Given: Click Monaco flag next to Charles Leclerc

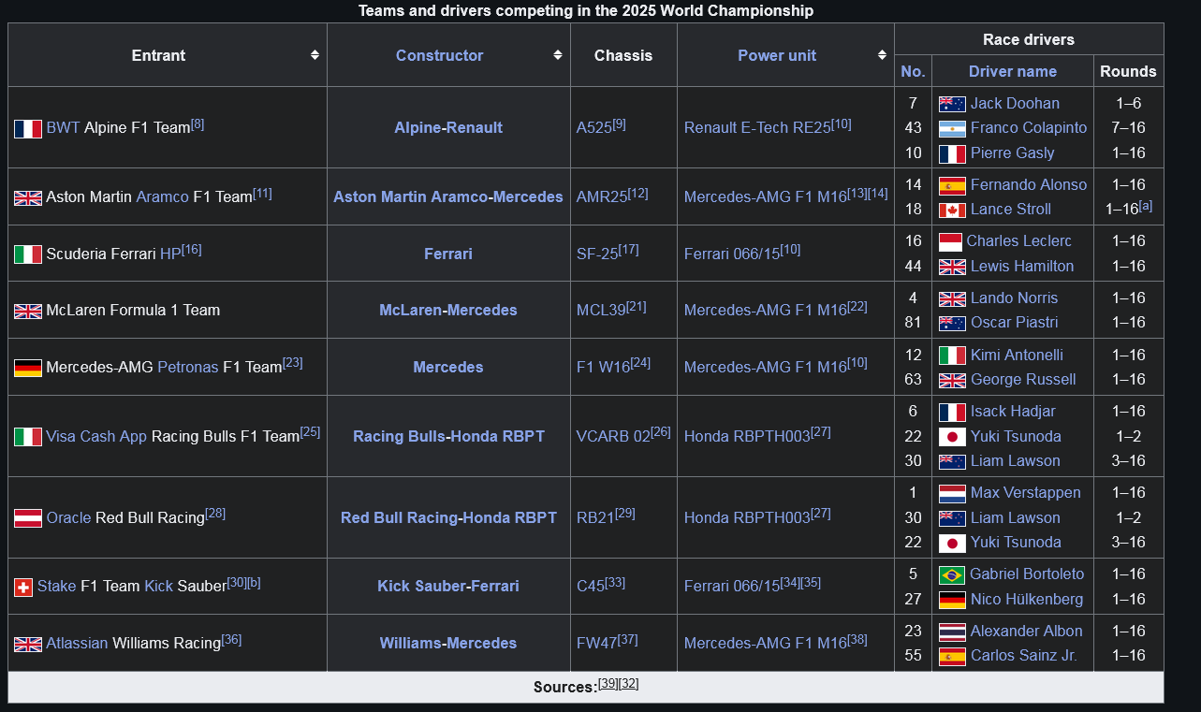Looking at the screenshot, I should click(x=950, y=241).
